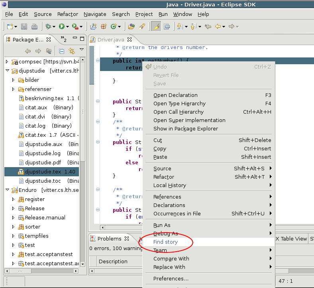Switch to the X Table View tab
The height and width of the screenshot is (288, 314).
coord(291,239)
